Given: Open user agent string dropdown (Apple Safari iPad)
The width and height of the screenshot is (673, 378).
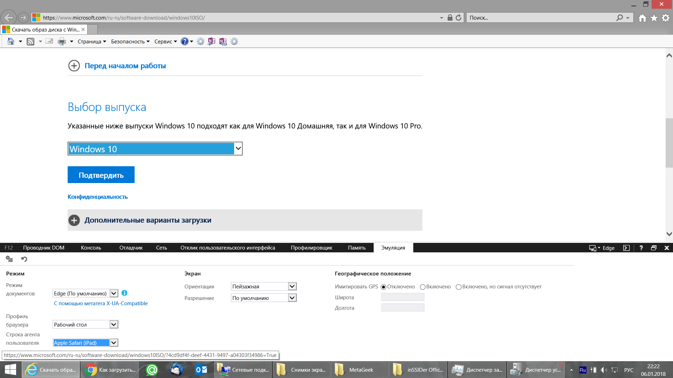Looking at the screenshot, I should [114, 343].
